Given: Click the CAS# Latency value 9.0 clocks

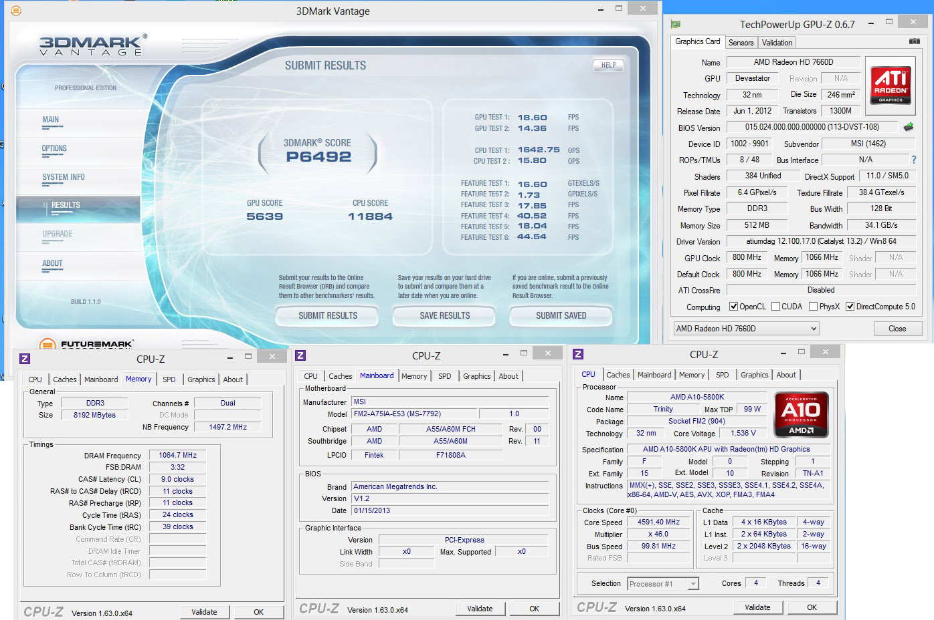Looking at the screenshot, I should click(177, 479).
